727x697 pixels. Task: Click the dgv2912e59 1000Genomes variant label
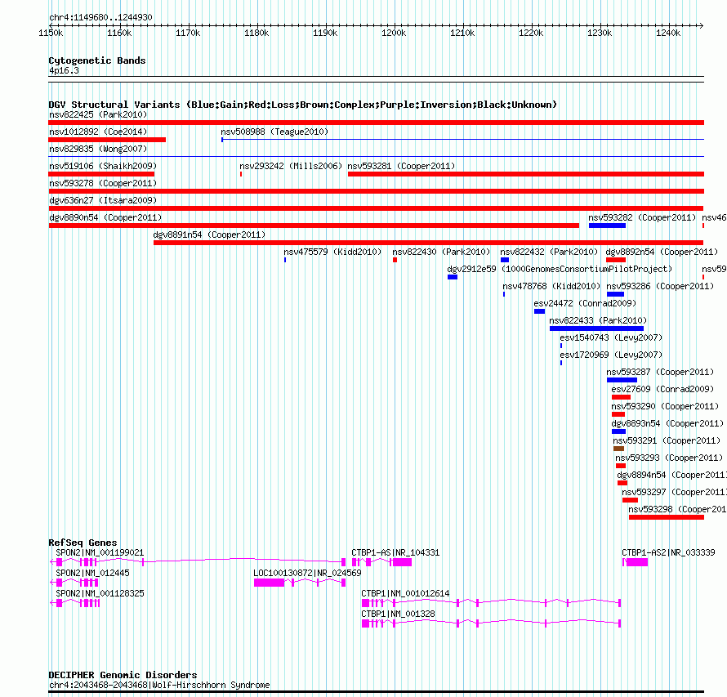point(560,269)
